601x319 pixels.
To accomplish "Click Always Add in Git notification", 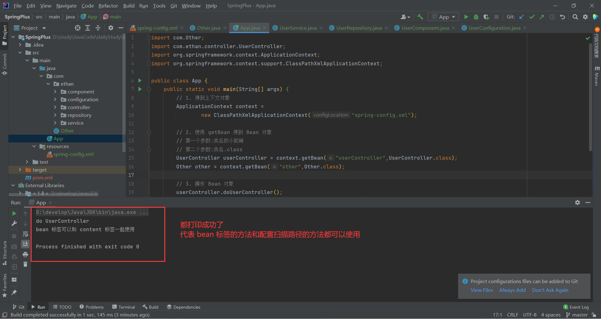I will (512, 290).
